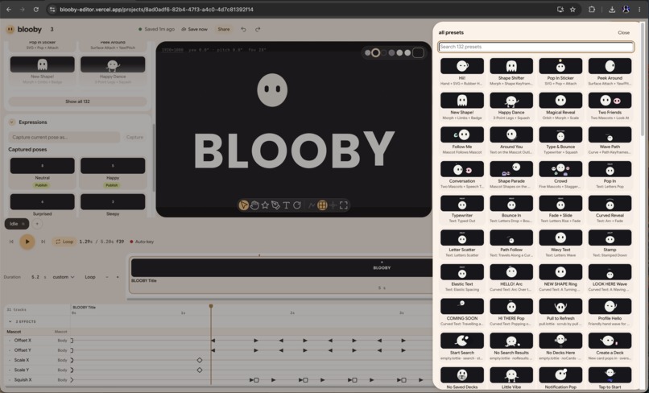Toggle Auto-key recording
This screenshot has height=393, width=649.
(x=142, y=242)
